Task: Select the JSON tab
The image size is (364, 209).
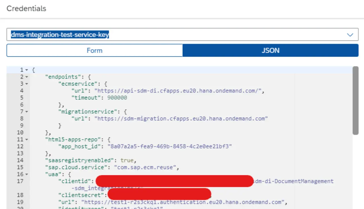Action: coord(271,50)
